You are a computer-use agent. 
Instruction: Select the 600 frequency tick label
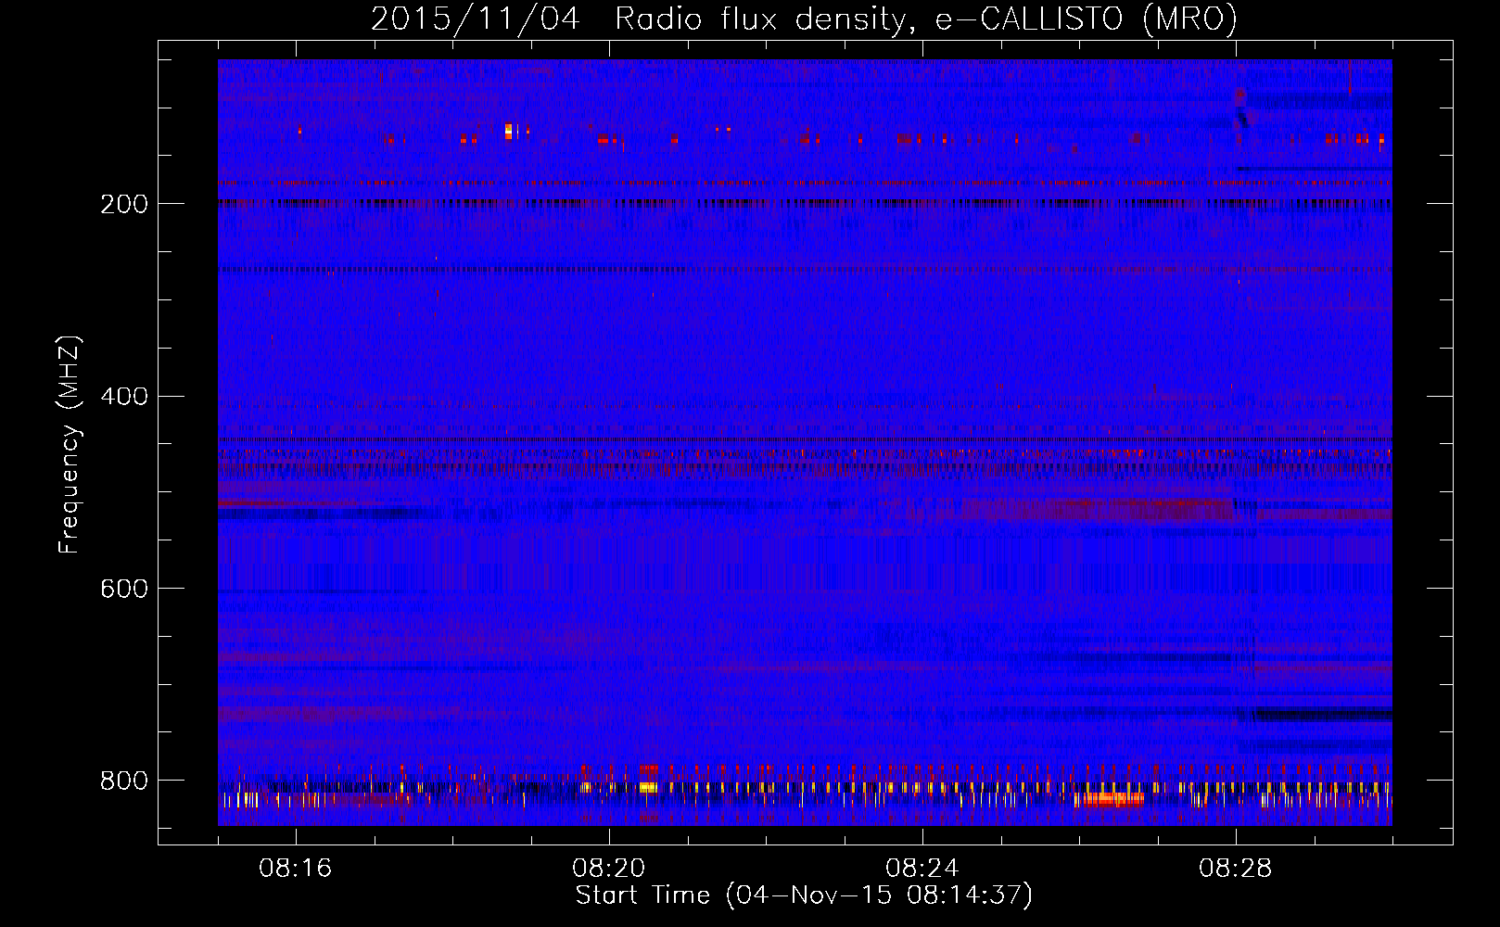click(123, 590)
